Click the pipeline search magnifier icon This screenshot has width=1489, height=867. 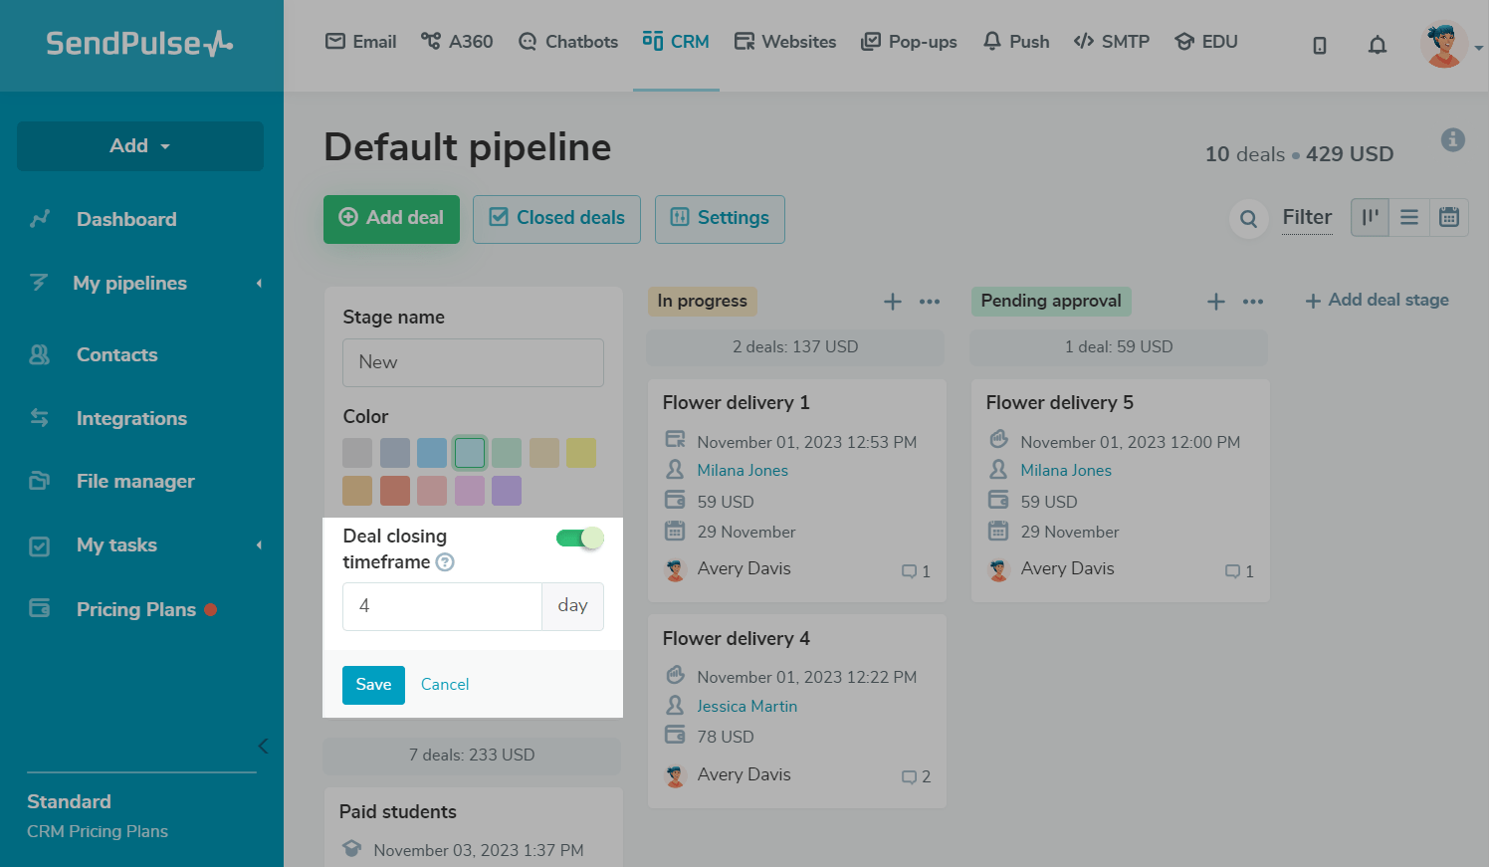click(1248, 218)
